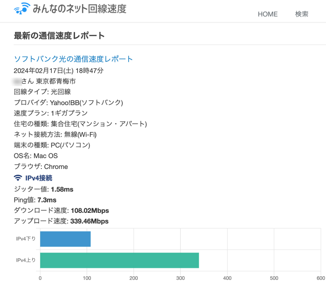Click the site logo wifi icon
This screenshot has height=282, width=326.
[x=22, y=9]
